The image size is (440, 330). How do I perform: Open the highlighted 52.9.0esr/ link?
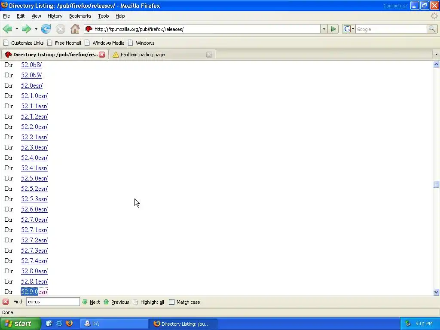34,292
